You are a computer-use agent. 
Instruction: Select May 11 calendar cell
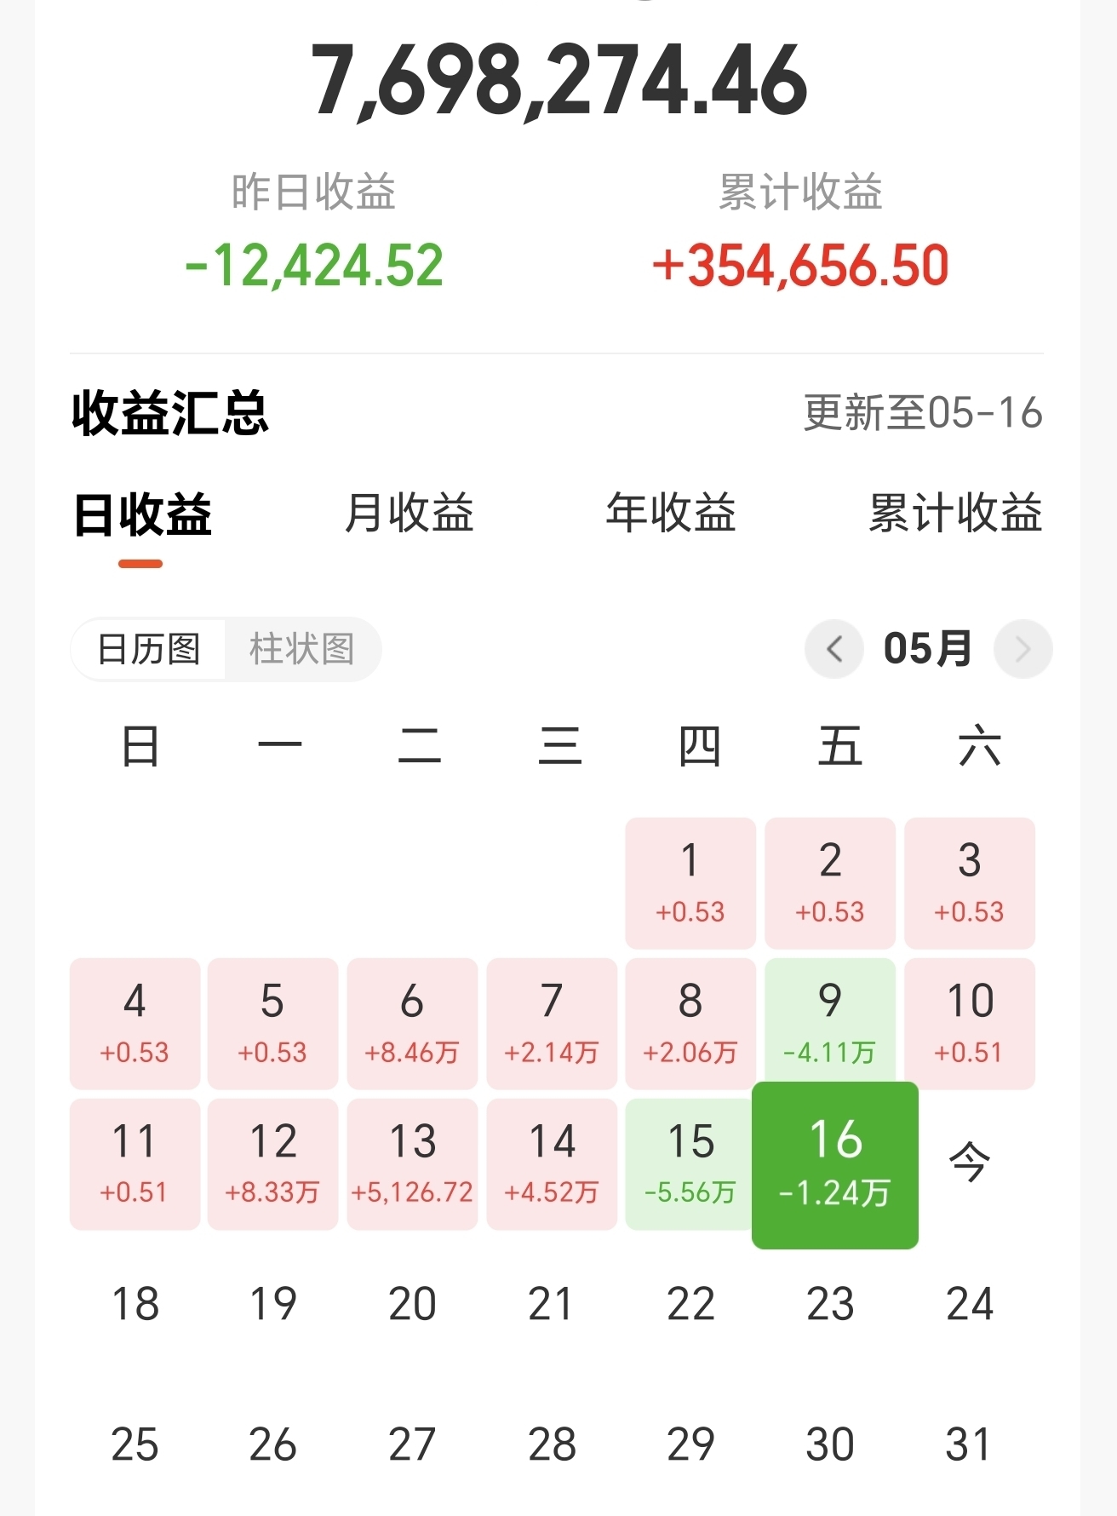[x=135, y=1164]
